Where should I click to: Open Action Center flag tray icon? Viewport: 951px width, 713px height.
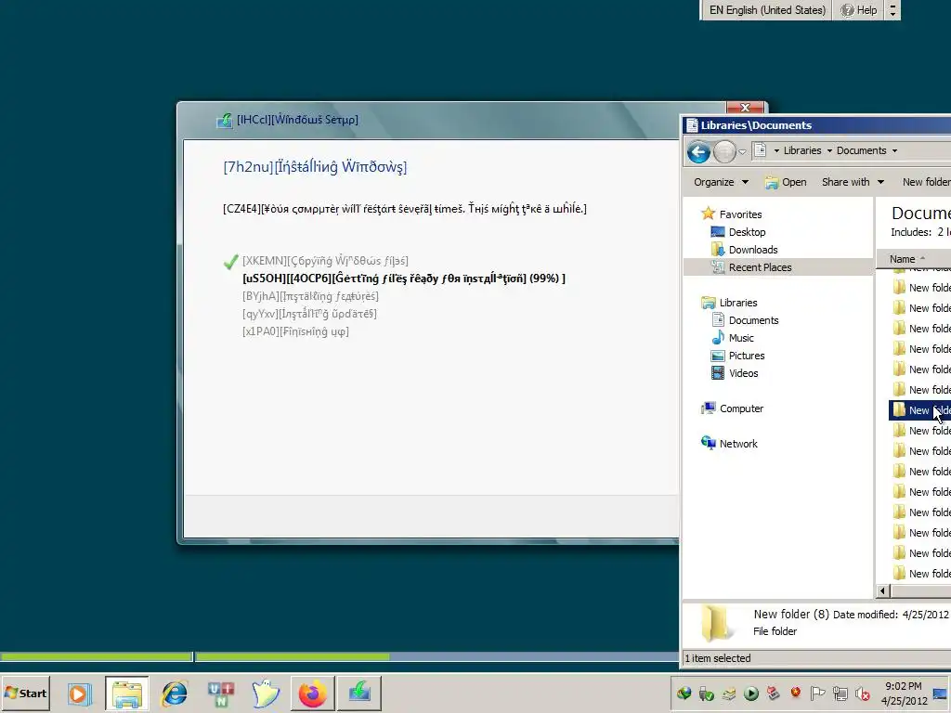click(817, 693)
